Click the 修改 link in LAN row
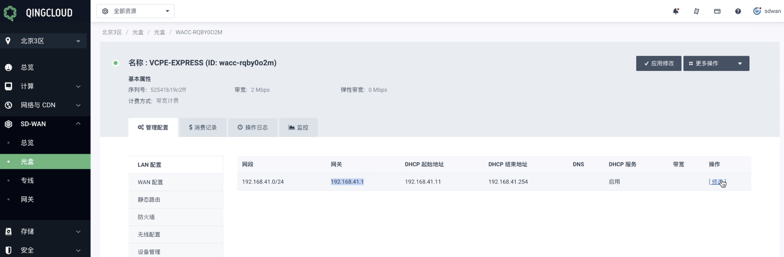 (x=717, y=182)
